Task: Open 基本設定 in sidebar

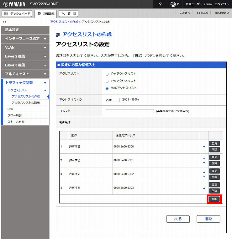Action: point(25,30)
